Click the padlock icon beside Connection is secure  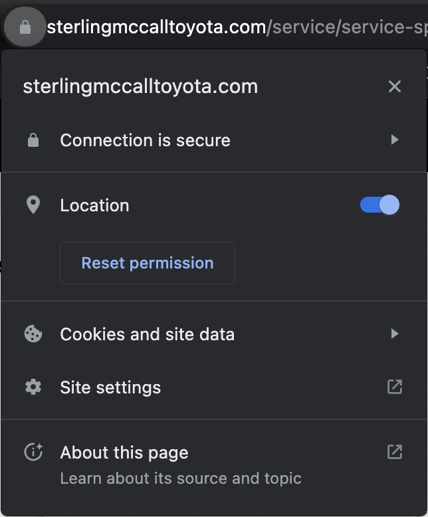pos(33,140)
